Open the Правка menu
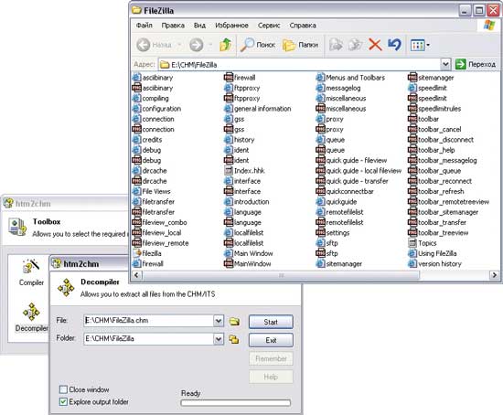This screenshot has height=415, width=503. pyautogui.click(x=173, y=26)
